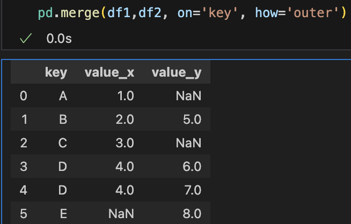351x224 pixels.
Task: Click index cell 5
Action: 24,214
